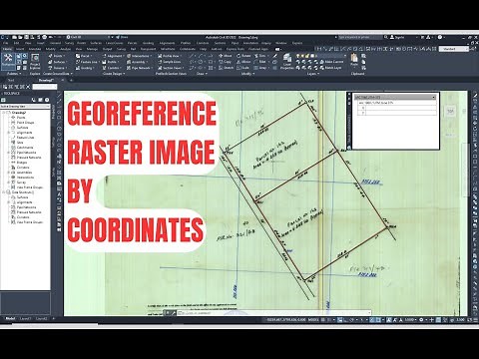Open the Home ribbon tab
Screen dimensions: 479x359
click(6, 49)
